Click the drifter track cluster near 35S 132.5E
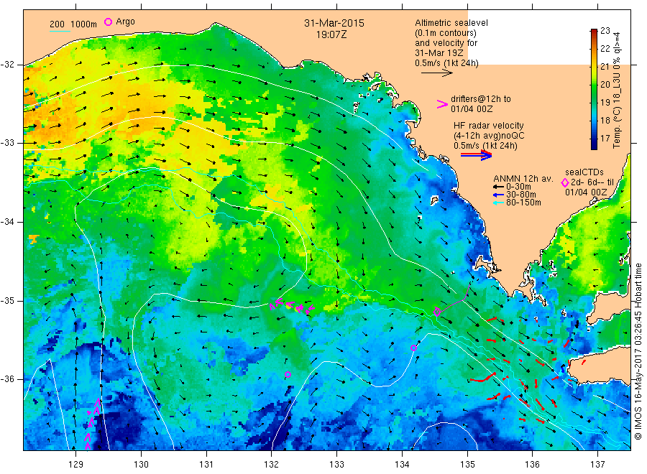 pyautogui.click(x=292, y=305)
